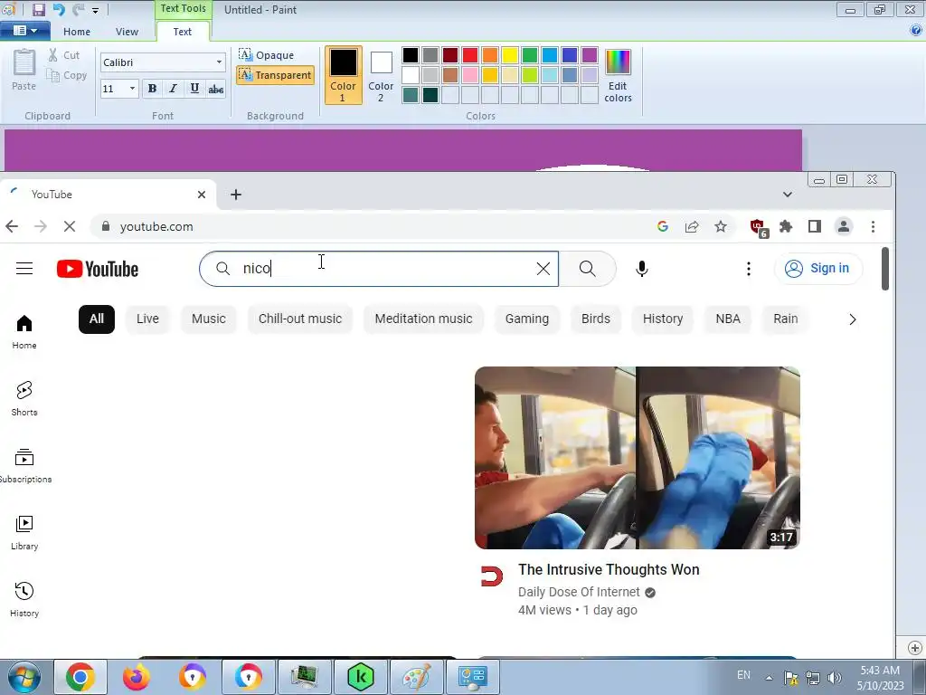The height and width of the screenshot is (695, 926).
Task: Open YouTube guide hamburger menu
Action: [24, 269]
